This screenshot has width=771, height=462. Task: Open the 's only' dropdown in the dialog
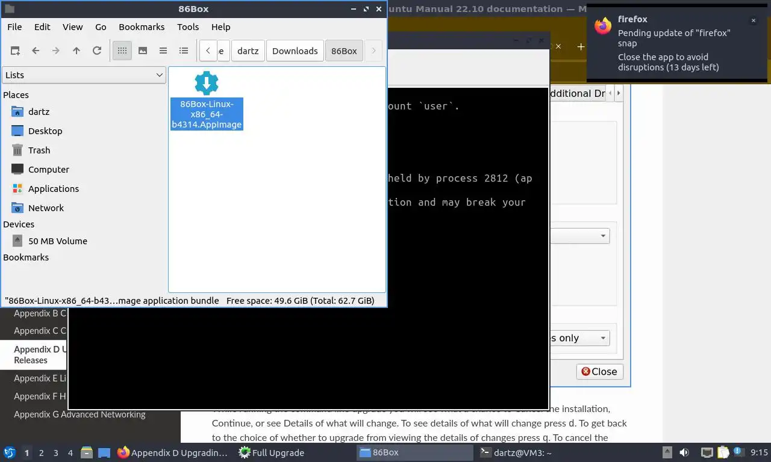579,338
